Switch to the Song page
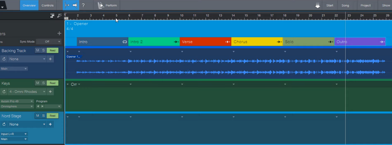This screenshot has width=392, height=145. [x=345, y=5]
